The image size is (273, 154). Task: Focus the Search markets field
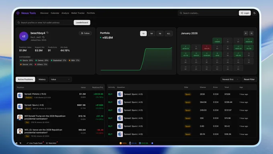click(208, 13)
